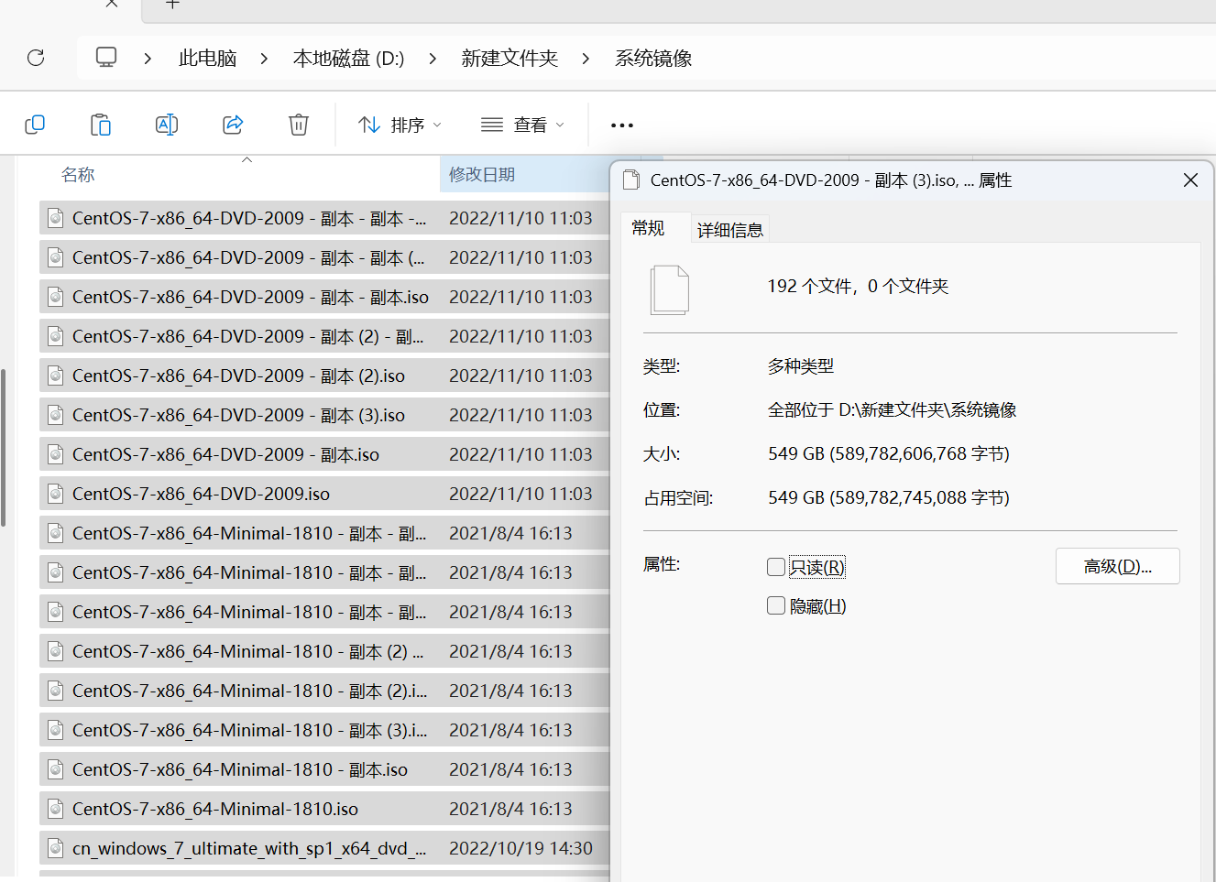Viewport: 1216px width, 882px height.
Task: Click the document icon in the properties title bar
Action: (630, 180)
